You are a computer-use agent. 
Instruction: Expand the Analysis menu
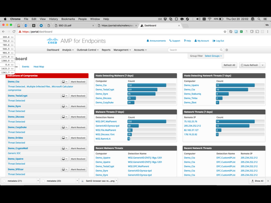coord(68,50)
